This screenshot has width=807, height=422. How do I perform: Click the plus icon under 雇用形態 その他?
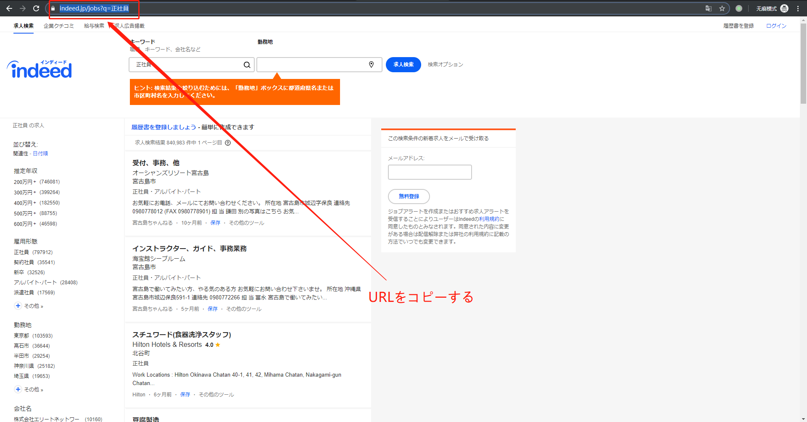click(x=18, y=306)
